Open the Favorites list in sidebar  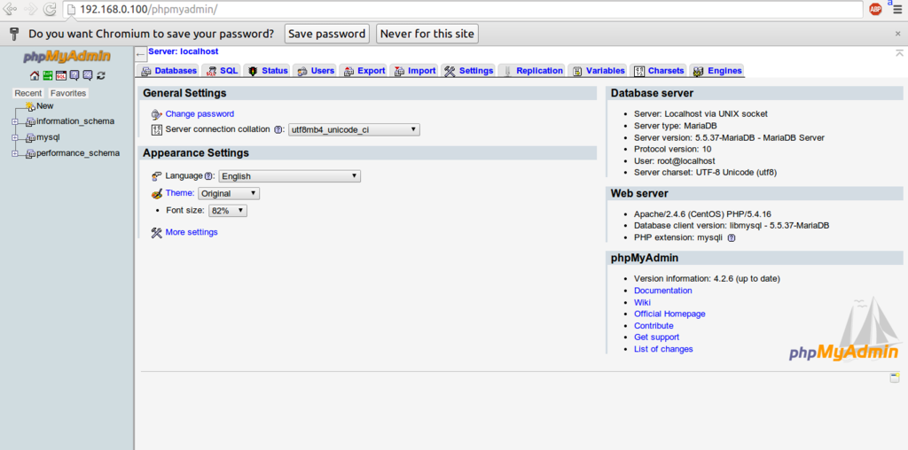coord(68,93)
